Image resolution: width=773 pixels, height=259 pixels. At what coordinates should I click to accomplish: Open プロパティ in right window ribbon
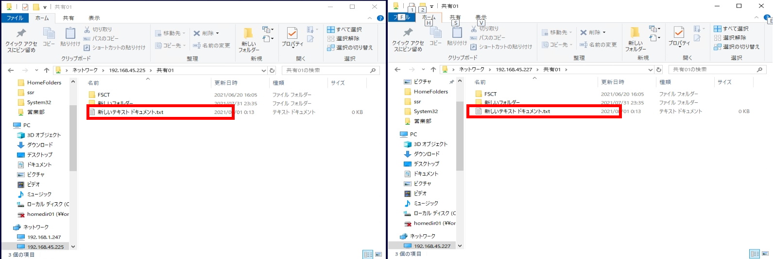pos(679,37)
